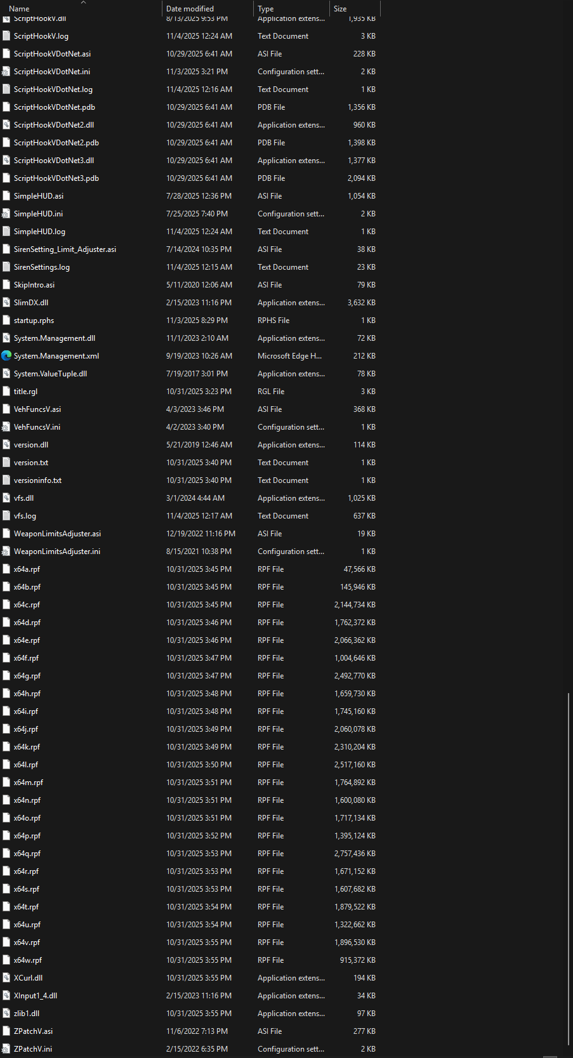The width and height of the screenshot is (573, 1058).
Task: Click the x64w.rpf file icon
Action: coord(6,960)
